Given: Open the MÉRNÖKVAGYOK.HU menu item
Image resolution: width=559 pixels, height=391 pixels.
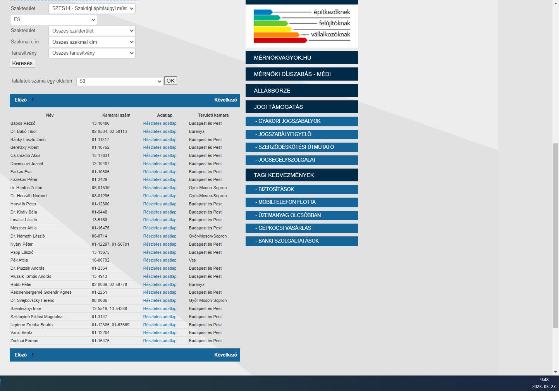Looking at the screenshot, I should 302,58.
